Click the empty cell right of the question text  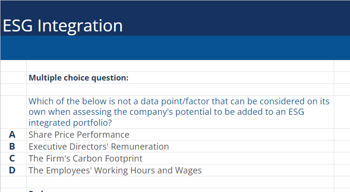click(x=342, y=112)
